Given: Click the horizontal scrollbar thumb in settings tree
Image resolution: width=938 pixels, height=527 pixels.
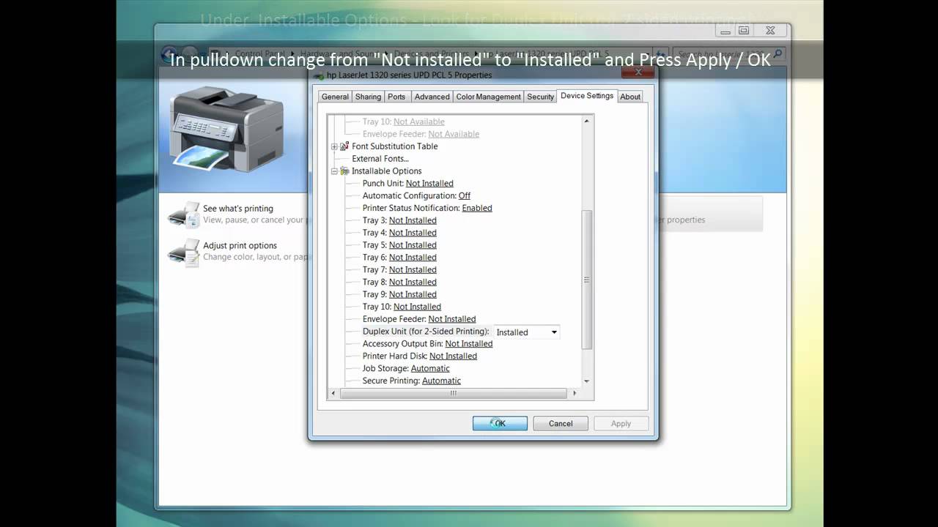Looking at the screenshot, I should tap(454, 393).
